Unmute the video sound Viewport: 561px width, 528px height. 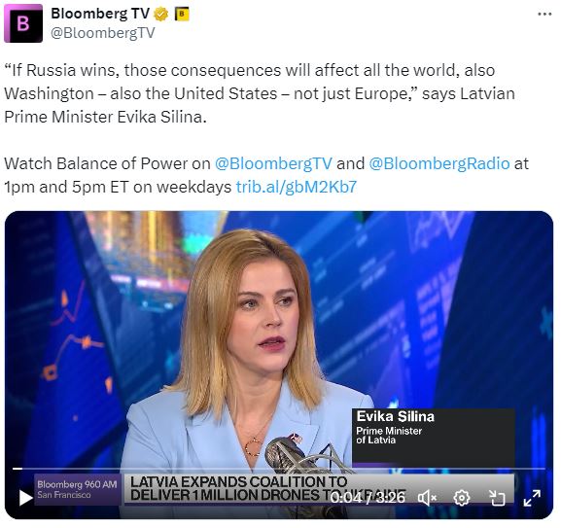[x=427, y=498]
